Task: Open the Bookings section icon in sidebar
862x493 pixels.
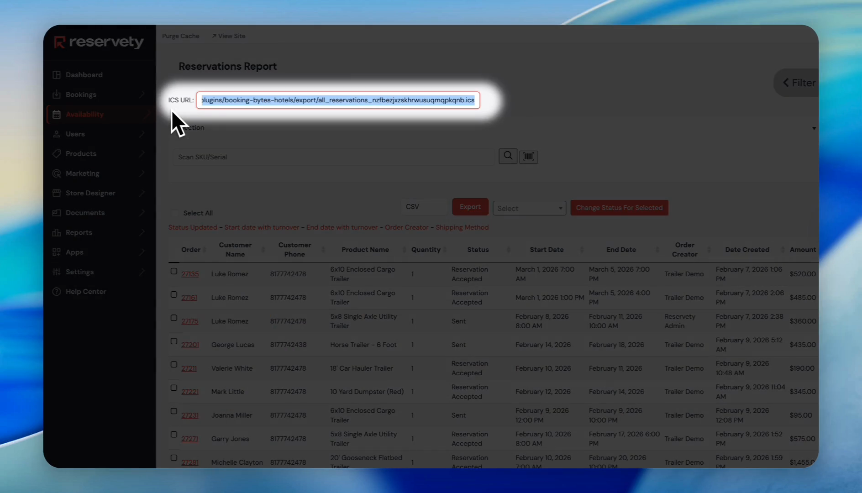Action: pyautogui.click(x=57, y=94)
